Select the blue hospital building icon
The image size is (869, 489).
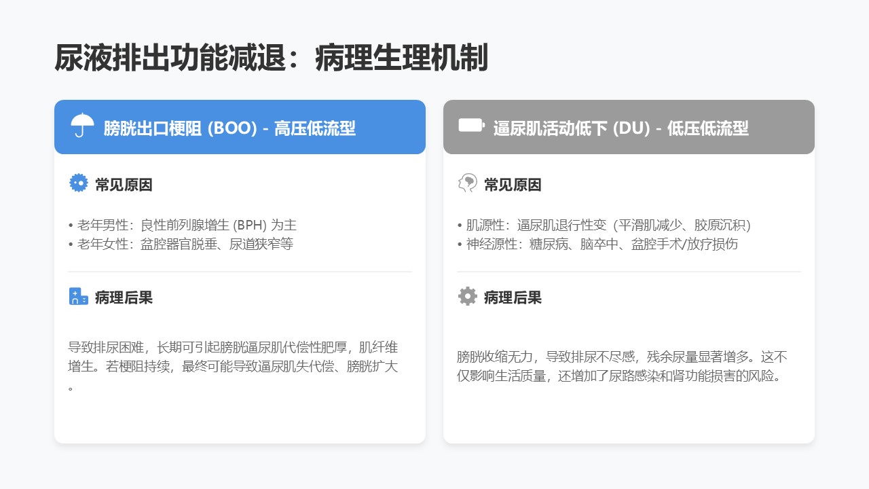(79, 296)
